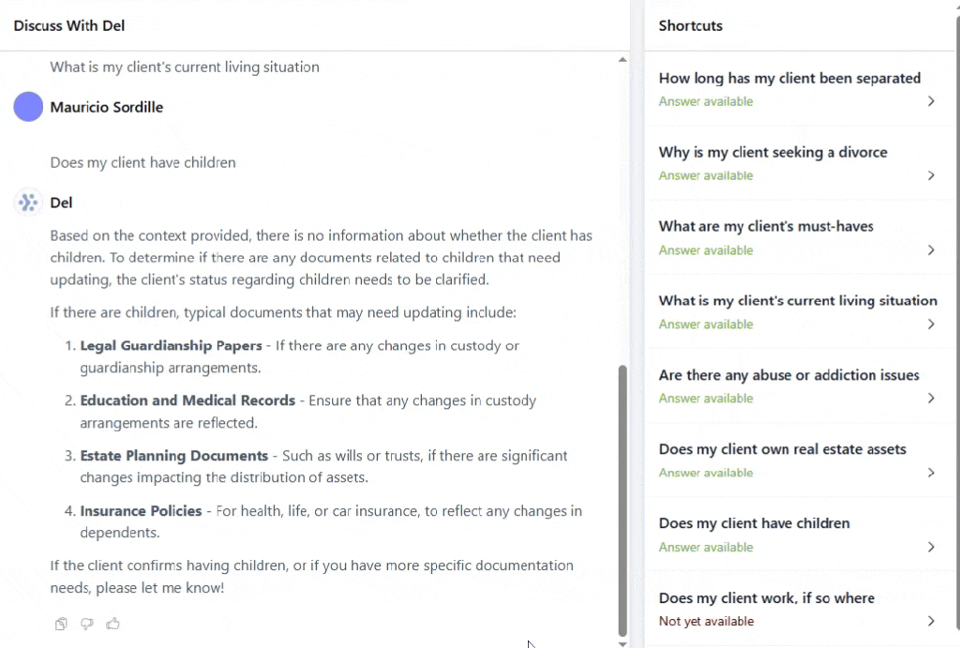Expand 'Why is my client seeking a divorce' chevron
Screen dimensions: 960x648
point(931,175)
